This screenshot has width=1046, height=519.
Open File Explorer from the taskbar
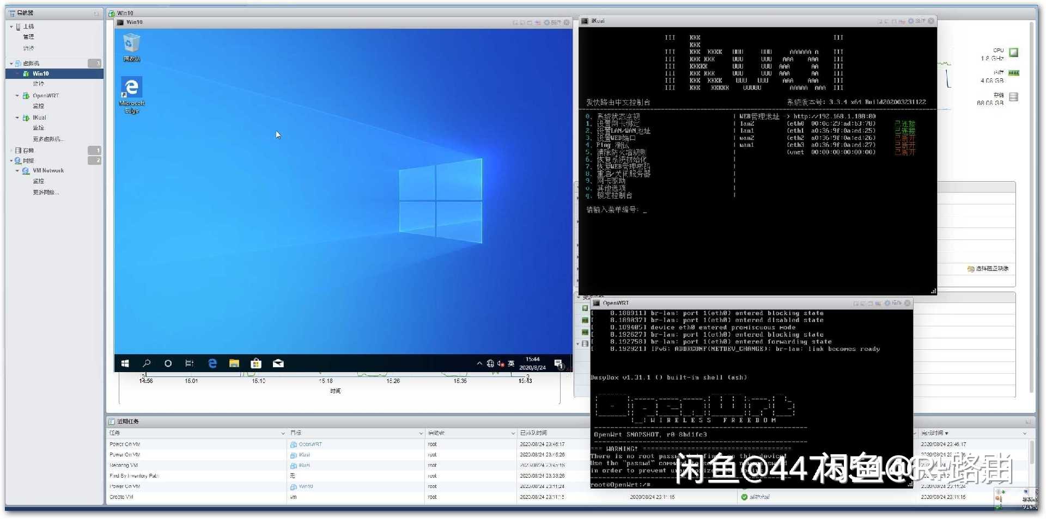234,363
